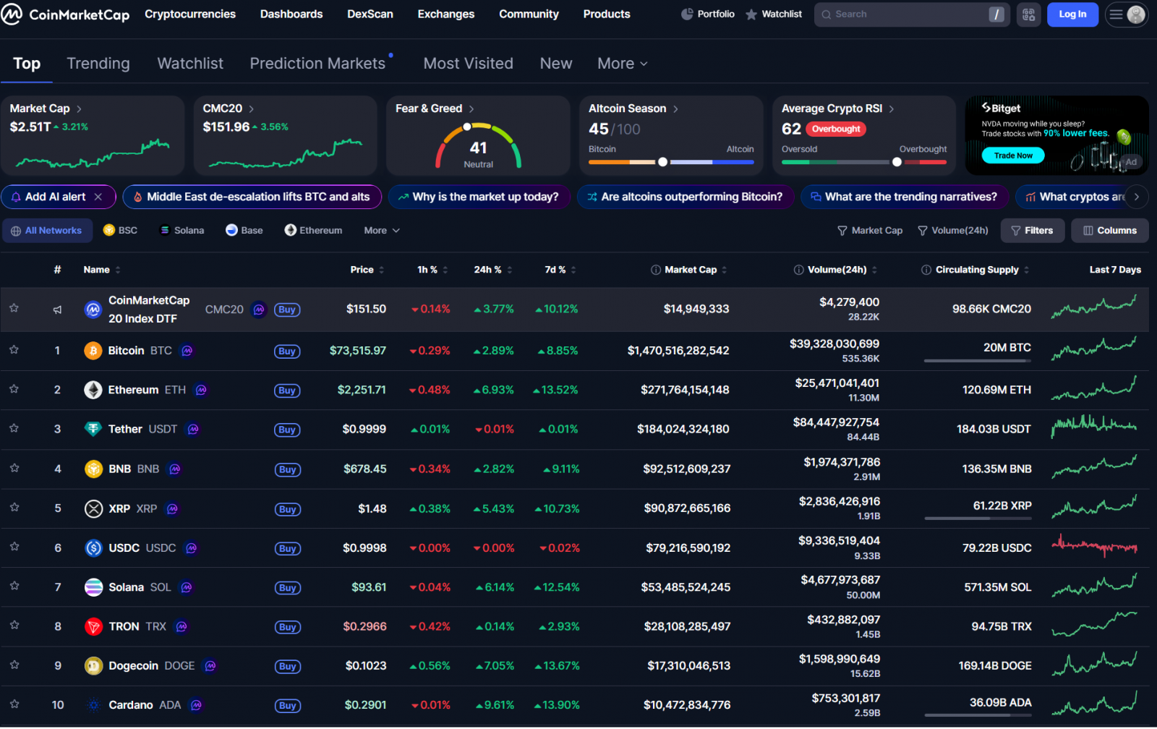Open the Portfolio pie chart icon
The height and width of the screenshot is (729, 1157).
pos(687,14)
